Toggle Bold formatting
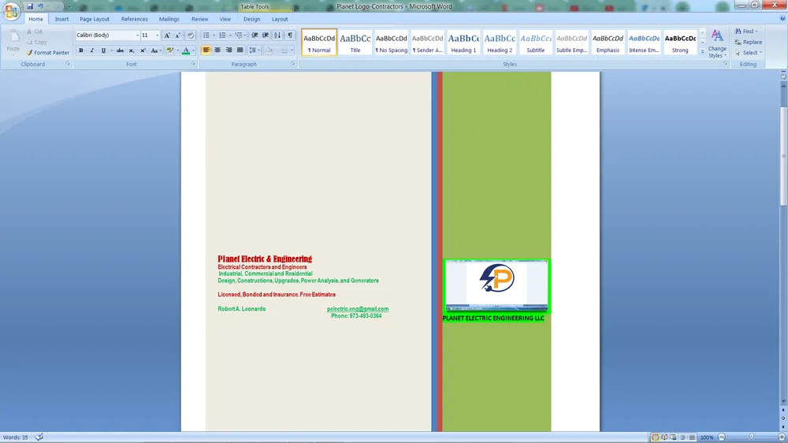Viewport: 788px width, 443px height. coord(80,50)
